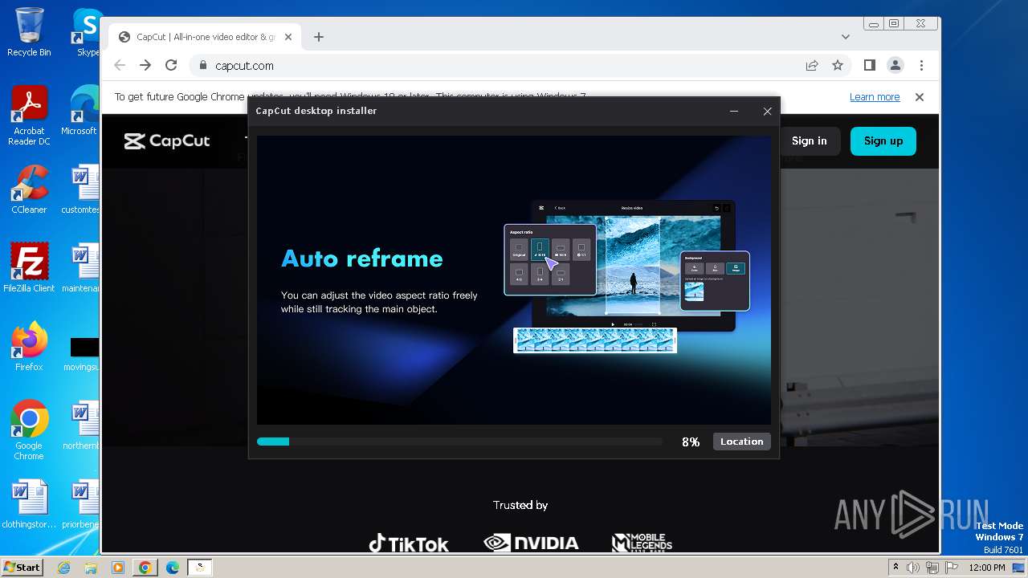1028x578 pixels.
Task: Share this page icon in address bar
Action: point(812,66)
